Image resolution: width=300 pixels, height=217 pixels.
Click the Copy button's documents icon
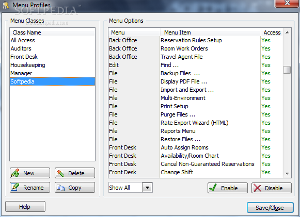click(61, 188)
